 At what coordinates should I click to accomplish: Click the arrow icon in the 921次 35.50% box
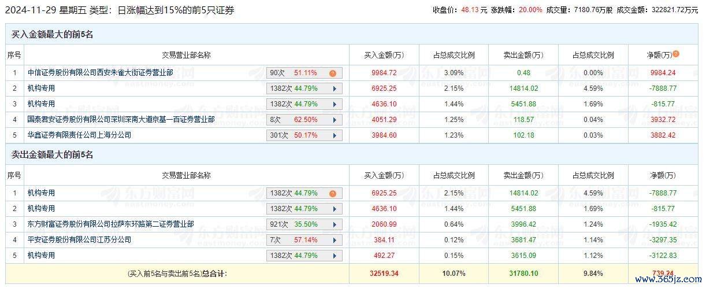[334, 224]
